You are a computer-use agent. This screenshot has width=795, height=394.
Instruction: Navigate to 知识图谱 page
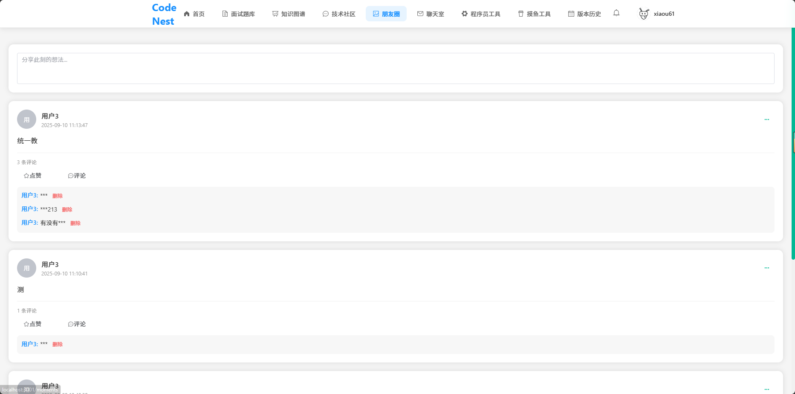(289, 14)
